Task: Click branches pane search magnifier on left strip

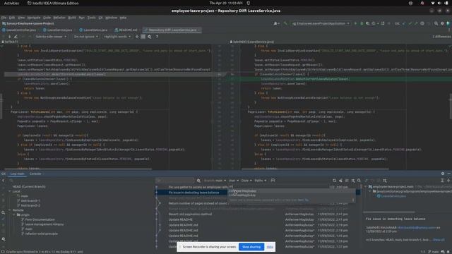Action: tap(3, 213)
